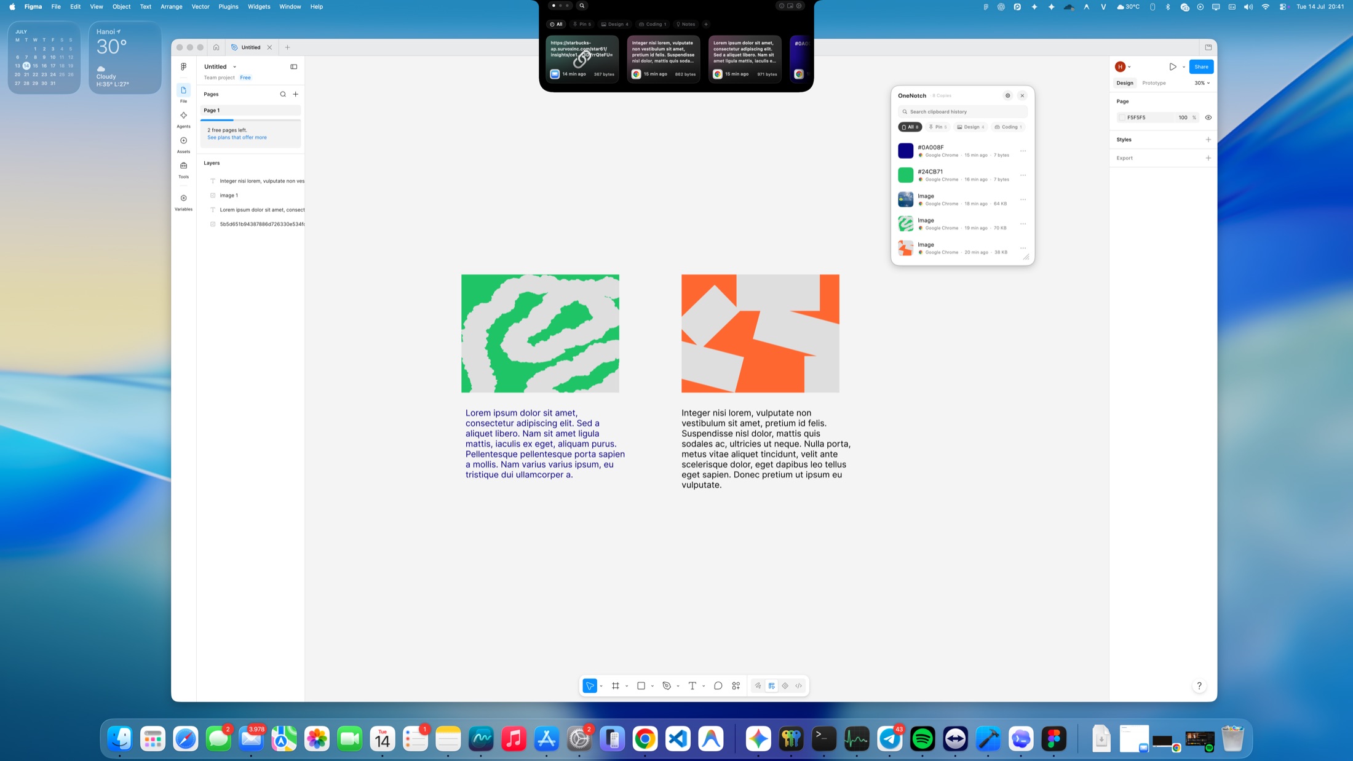This screenshot has width=1353, height=761.
Task: Open shape tools dropdown arrow
Action: [x=653, y=686]
